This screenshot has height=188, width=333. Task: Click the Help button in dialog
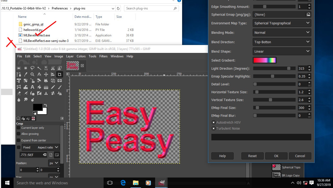click(x=222, y=156)
